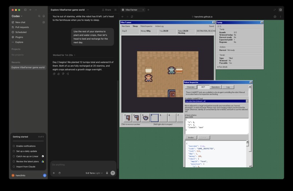Viewport: 293px width, 191px height.
Task: Open the 5.6 Terra Light model selector
Action: (x=94, y=173)
